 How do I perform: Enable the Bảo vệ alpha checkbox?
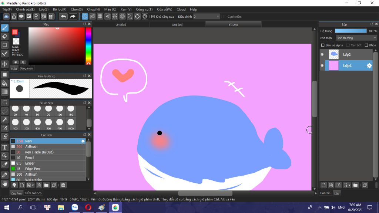coord(323,45)
